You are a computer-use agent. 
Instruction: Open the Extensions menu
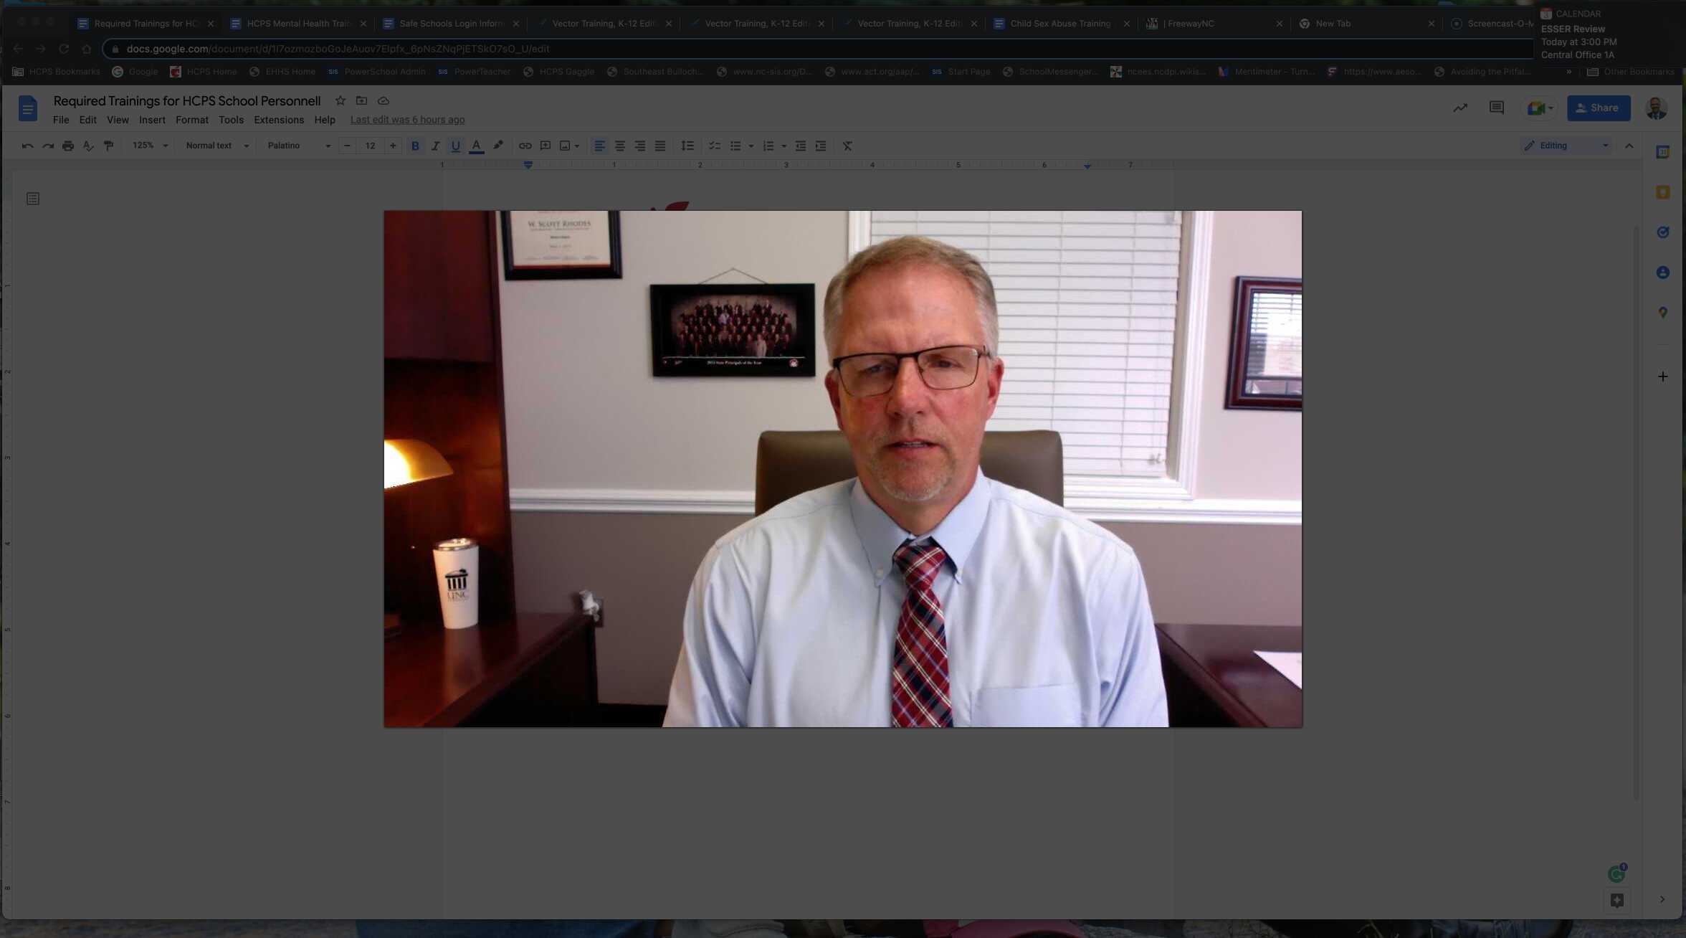tap(279, 120)
